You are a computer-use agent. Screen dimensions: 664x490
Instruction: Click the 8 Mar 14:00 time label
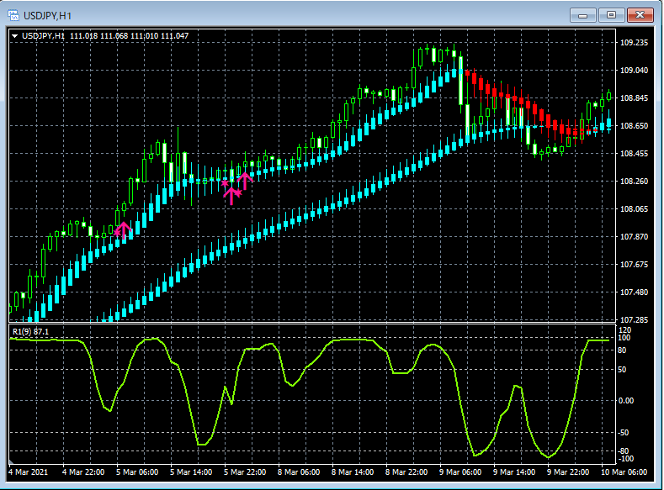tap(353, 472)
